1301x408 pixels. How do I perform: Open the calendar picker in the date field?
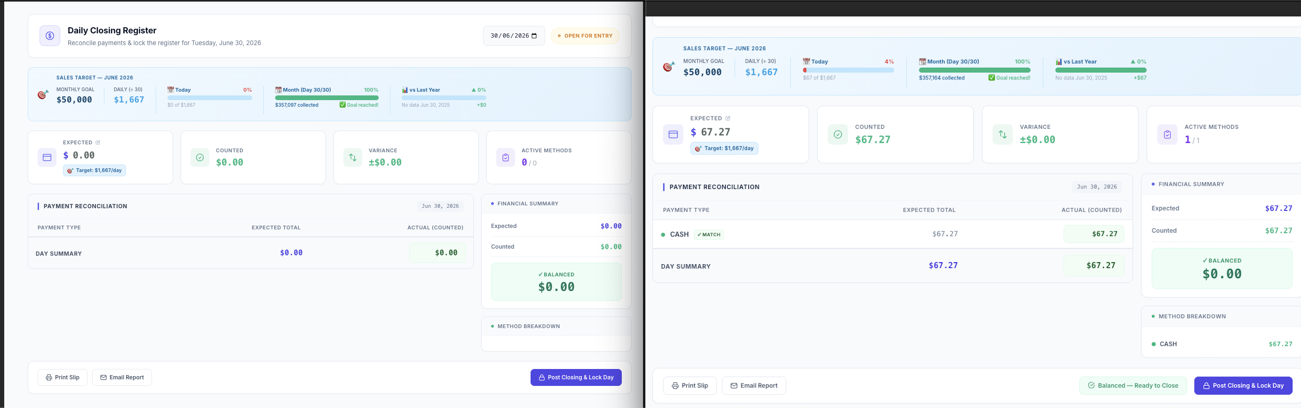534,36
